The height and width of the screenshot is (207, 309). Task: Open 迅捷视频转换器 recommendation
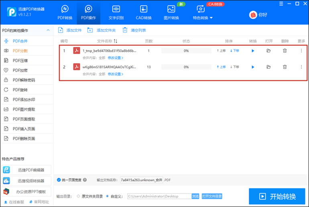[x=27, y=181]
